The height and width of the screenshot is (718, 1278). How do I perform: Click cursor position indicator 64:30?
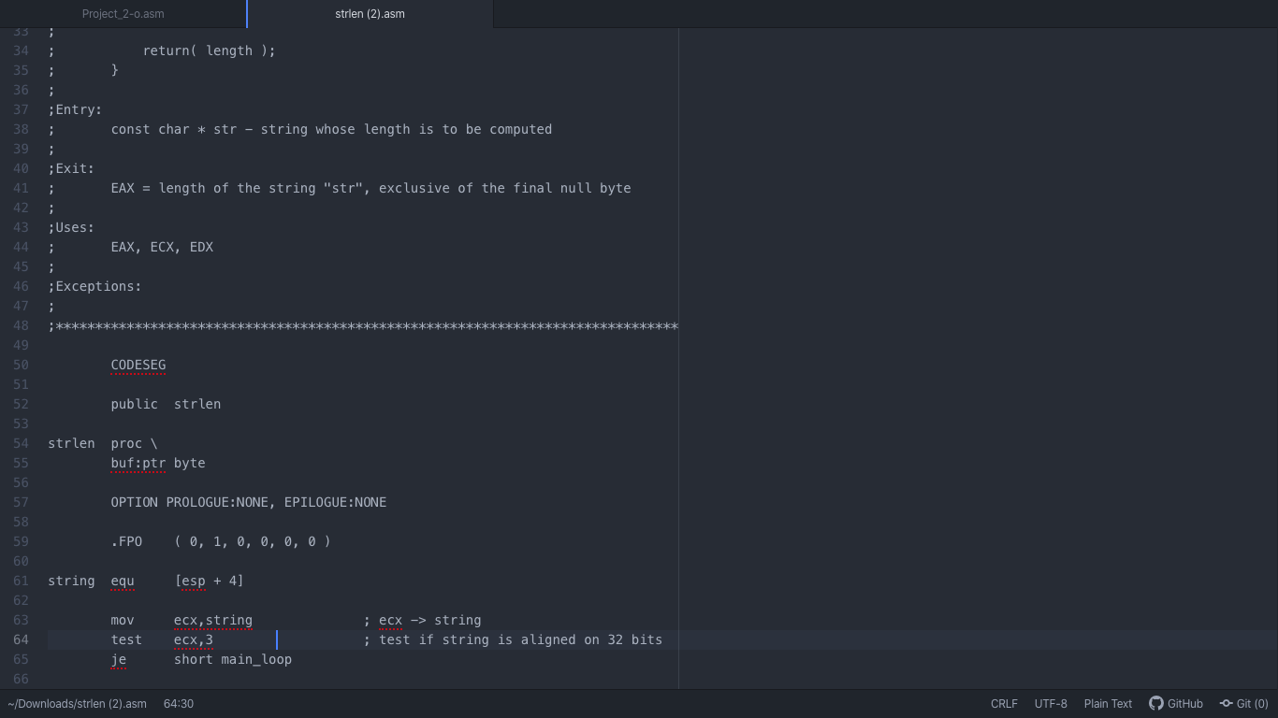(x=178, y=703)
